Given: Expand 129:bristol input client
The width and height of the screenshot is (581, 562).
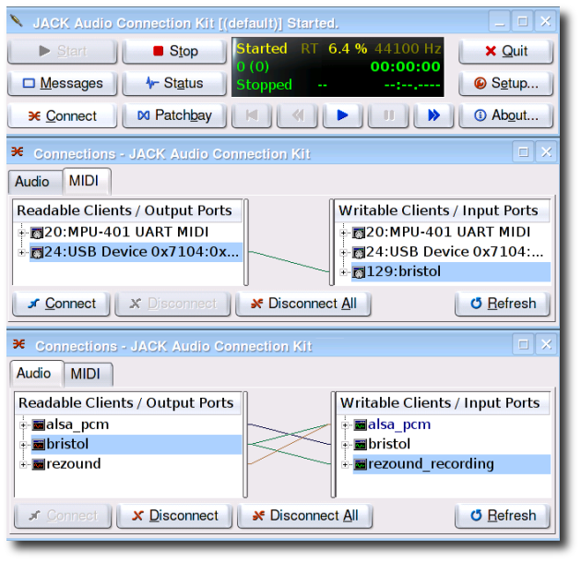Looking at the screenshot, I should coord(344,272).
